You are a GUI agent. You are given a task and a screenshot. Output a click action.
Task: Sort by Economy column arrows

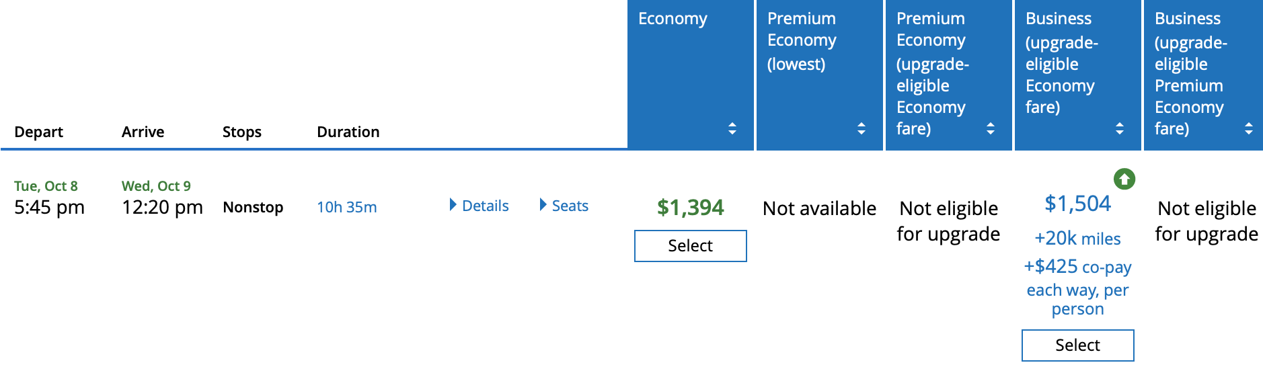[x=732, y=128]
